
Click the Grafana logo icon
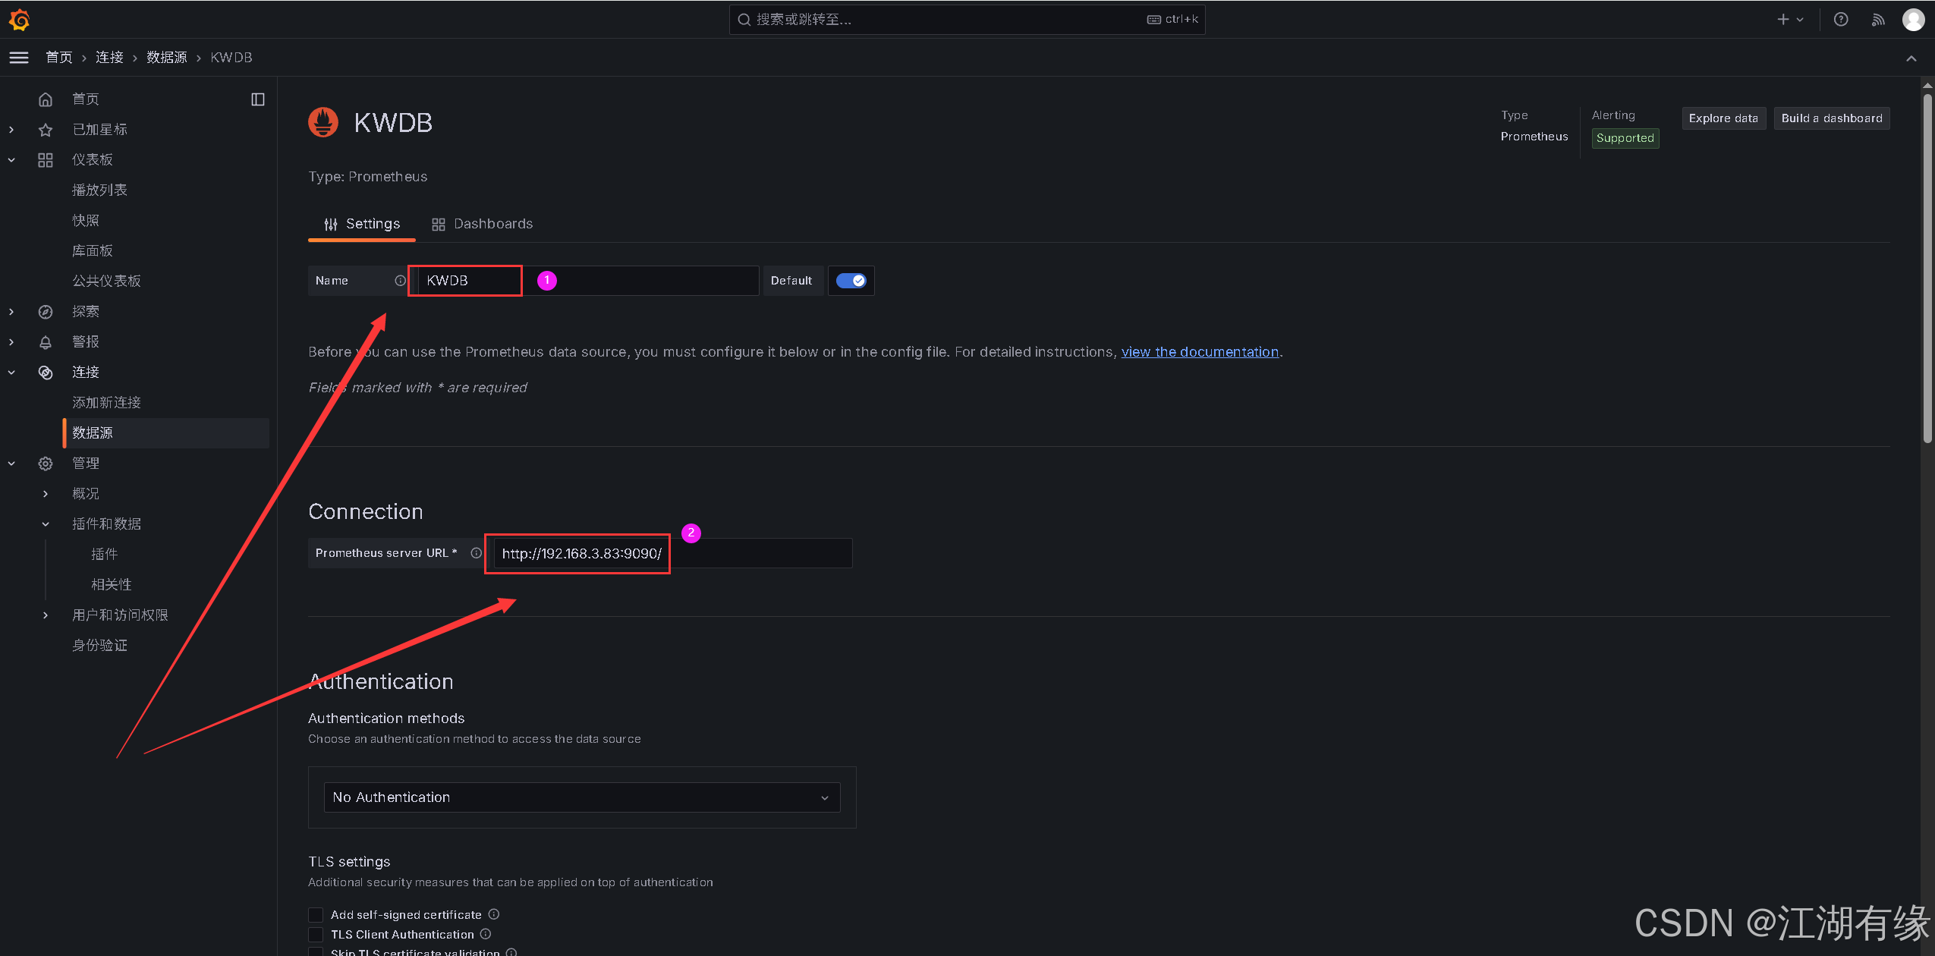pyautogui.click(x=20, y=20)
